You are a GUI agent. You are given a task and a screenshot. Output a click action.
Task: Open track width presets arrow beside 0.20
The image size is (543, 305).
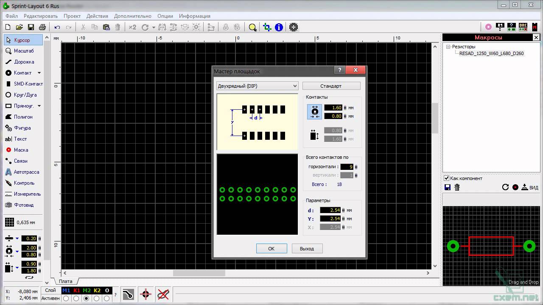click(x=17, y=238)
